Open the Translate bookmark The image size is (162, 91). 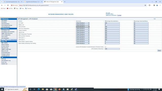click(28, 8)
